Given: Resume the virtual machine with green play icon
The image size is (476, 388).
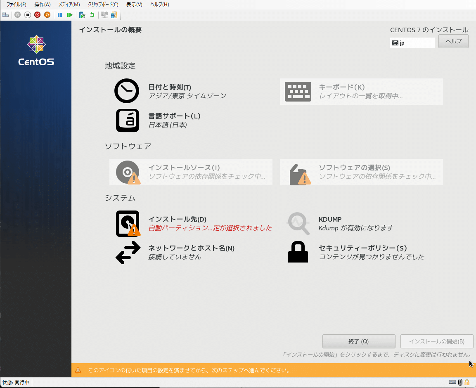Looking at the screenshot, I should 70,14.
